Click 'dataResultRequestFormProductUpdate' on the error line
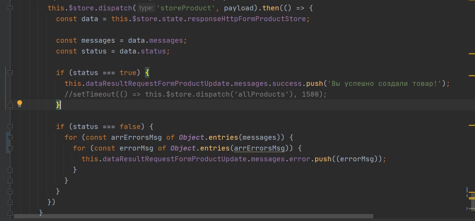475x221 pixels. pos(174,159)
